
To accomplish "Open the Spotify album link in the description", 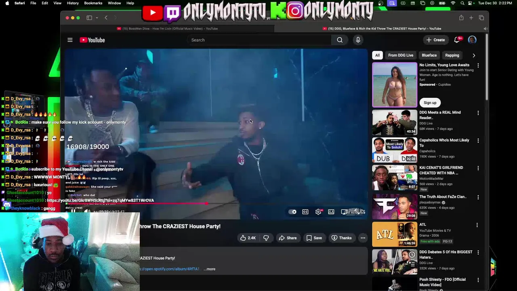I will coord(170,269).
